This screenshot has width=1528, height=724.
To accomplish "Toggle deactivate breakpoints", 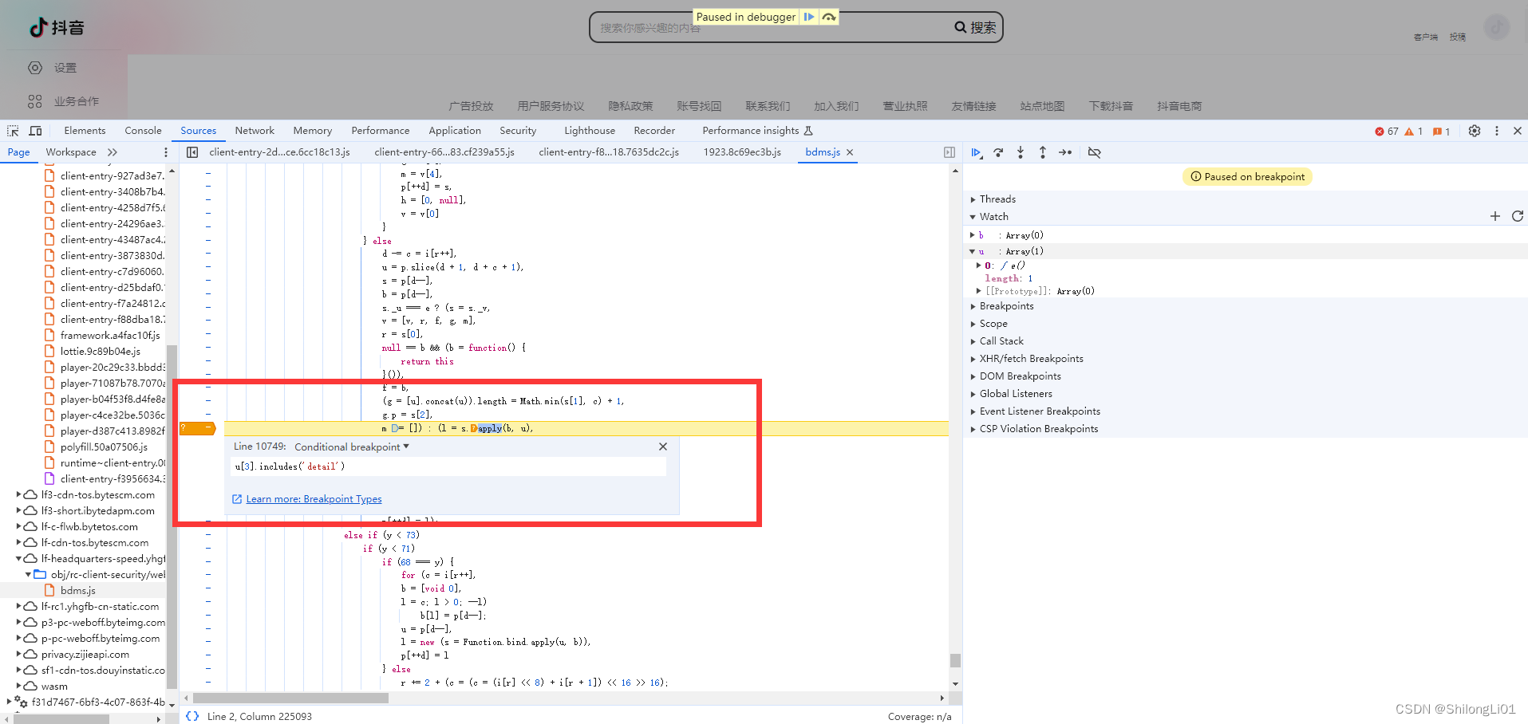I will coord(1094,152).
